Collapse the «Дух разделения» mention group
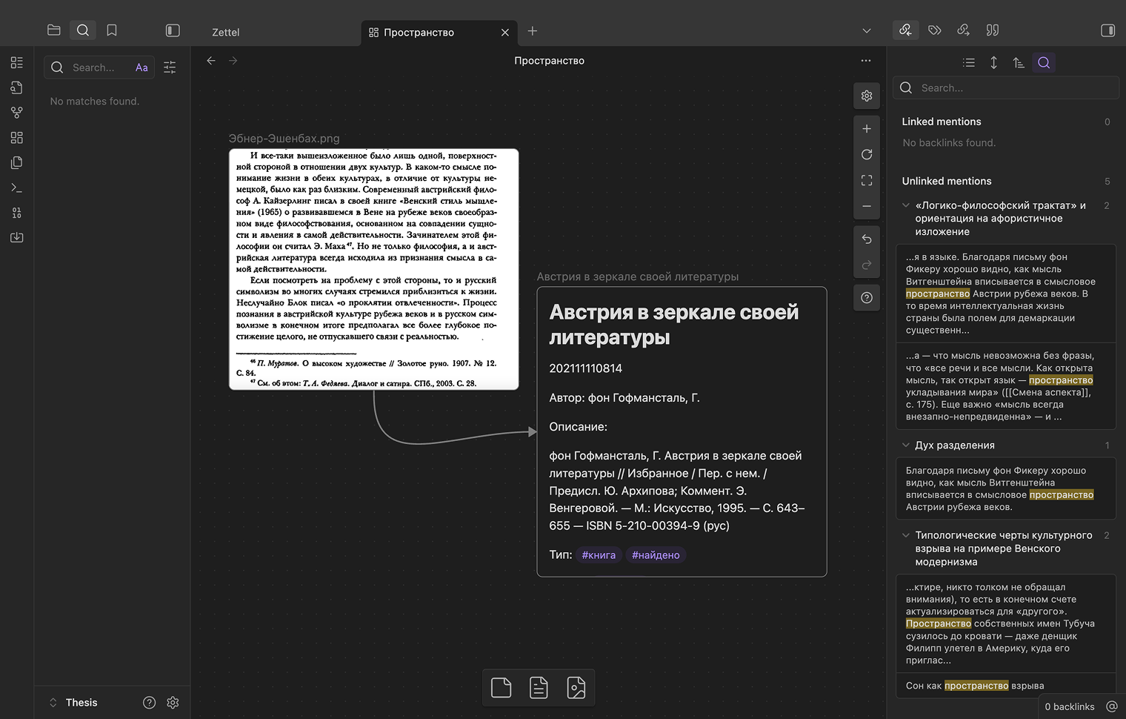1126x719 pixels. (x=905, y=445)
